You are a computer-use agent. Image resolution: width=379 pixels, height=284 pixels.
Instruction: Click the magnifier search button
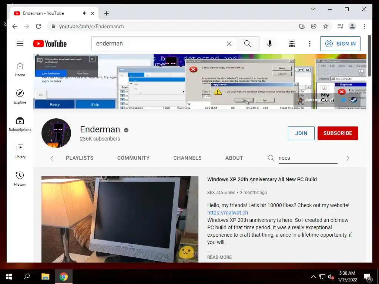(248, 44)
